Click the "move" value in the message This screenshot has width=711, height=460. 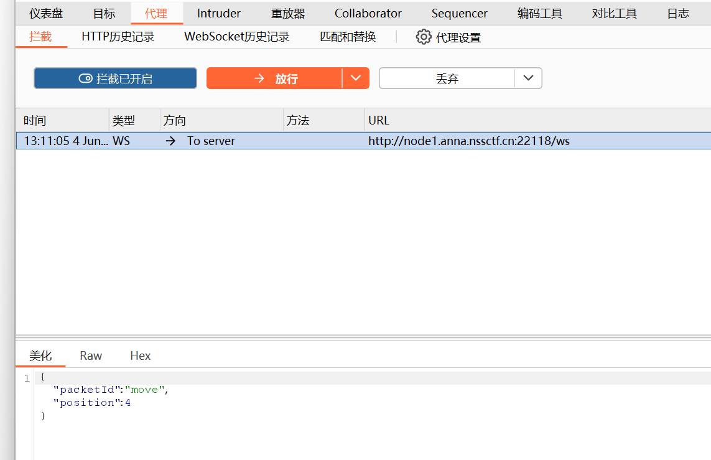coord(145,390)
